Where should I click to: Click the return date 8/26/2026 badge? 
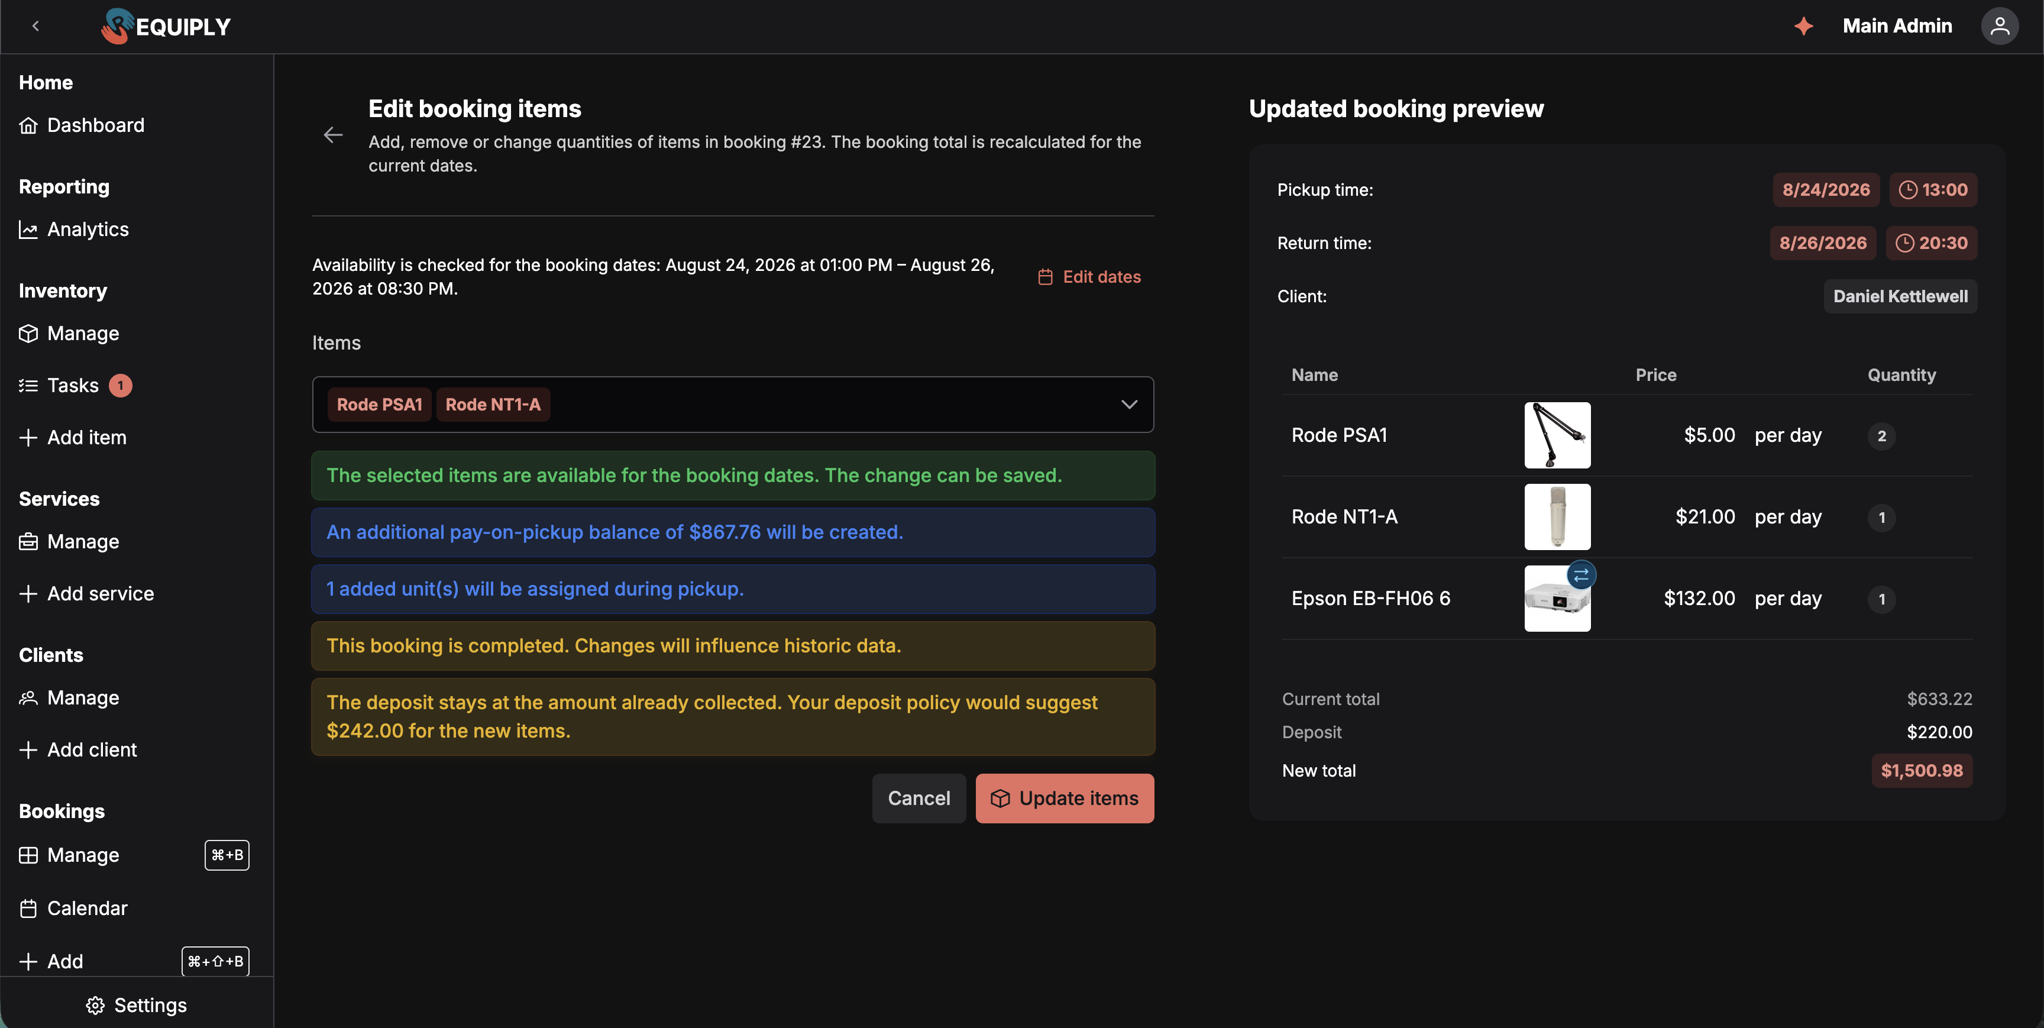(x=1823, y=243)
